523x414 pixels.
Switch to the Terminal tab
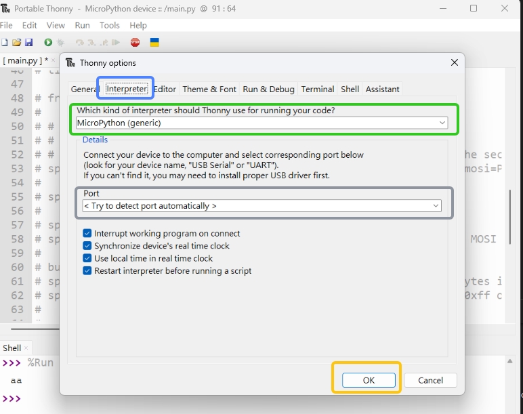[318, 89]
